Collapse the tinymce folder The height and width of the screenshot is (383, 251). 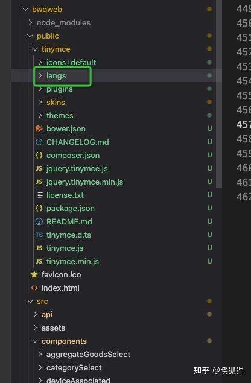tap(35, 49)
